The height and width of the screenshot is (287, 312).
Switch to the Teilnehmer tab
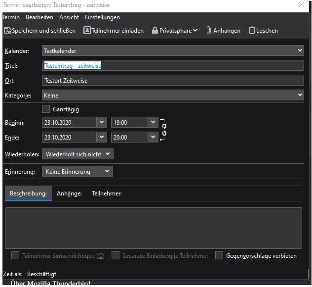pos(107,193)
